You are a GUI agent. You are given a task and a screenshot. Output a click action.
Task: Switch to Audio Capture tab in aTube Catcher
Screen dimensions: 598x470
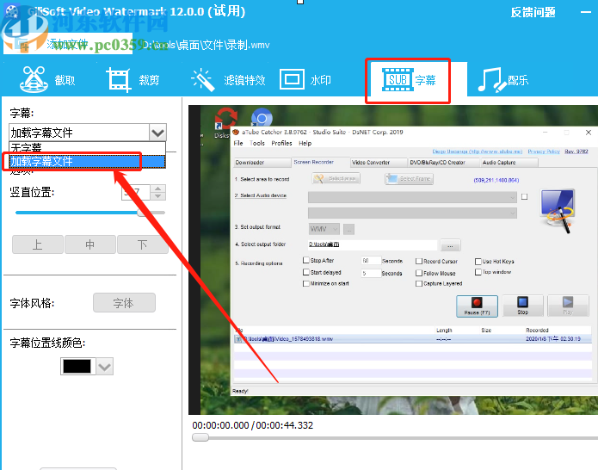509,163
